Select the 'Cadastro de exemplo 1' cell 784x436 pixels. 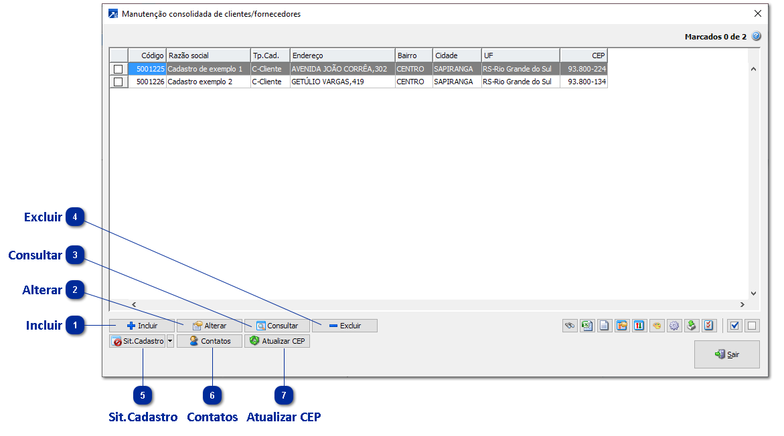click(x=208, y=69)
